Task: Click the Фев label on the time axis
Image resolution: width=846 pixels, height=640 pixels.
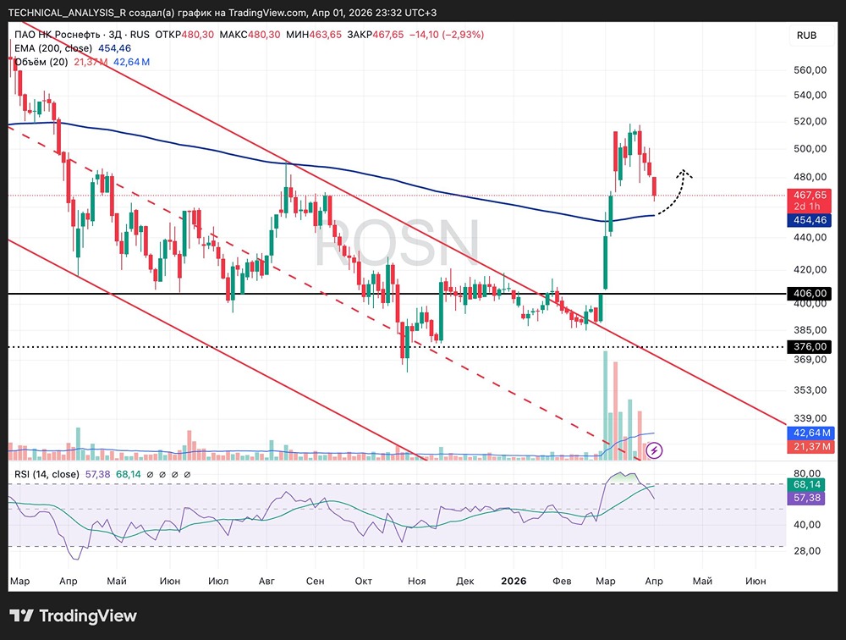Action: (563, 581)
